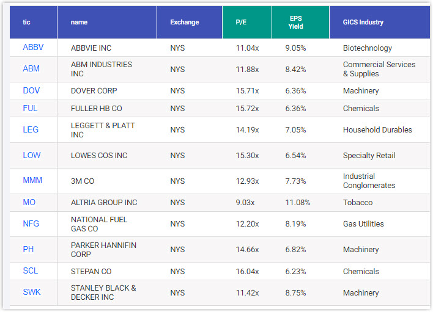Click the DOV ticker symbol
Screen dimensions: 433x312
pos(31,90)
